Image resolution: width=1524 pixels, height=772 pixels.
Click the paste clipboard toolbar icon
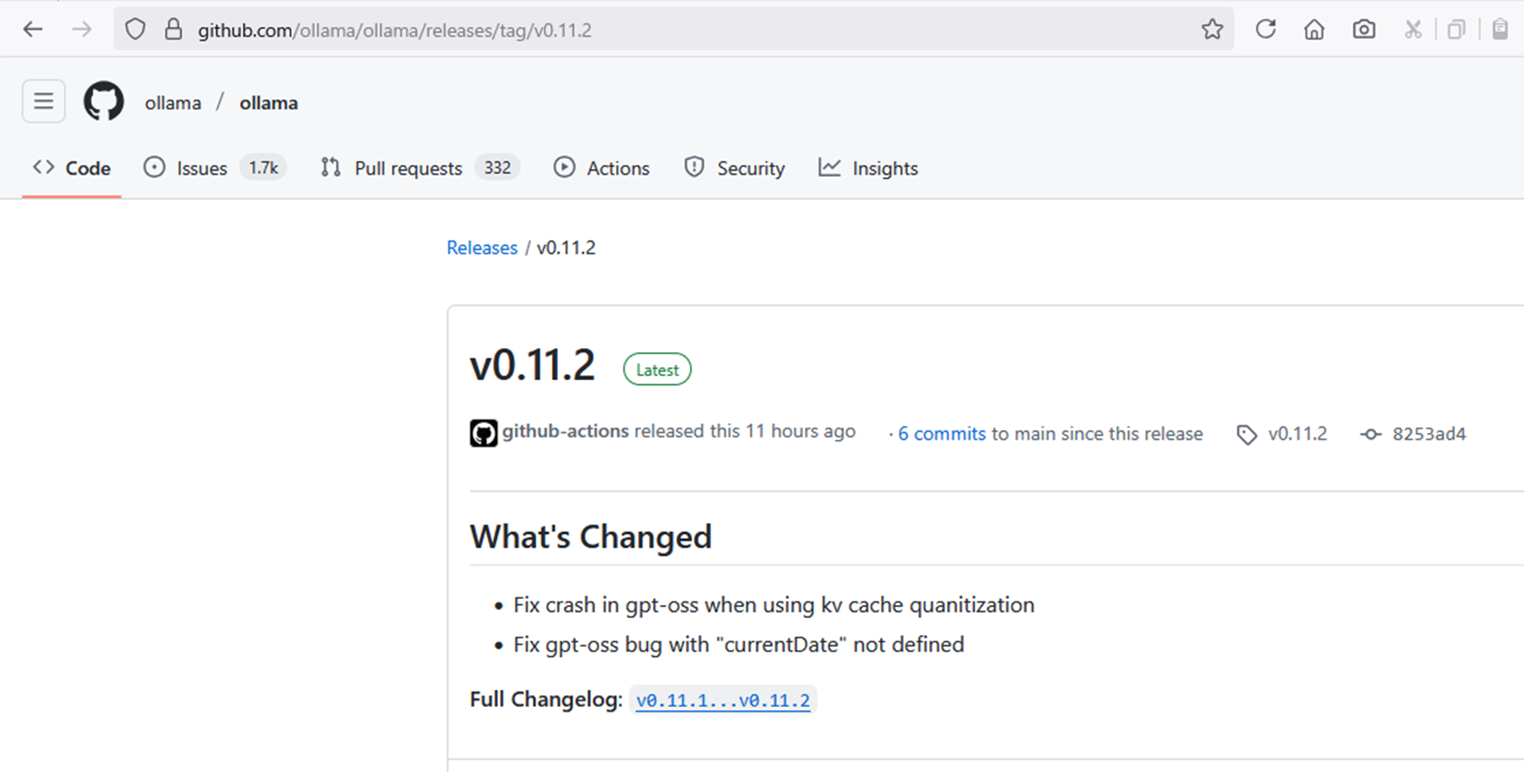[x=1500, y=29]
